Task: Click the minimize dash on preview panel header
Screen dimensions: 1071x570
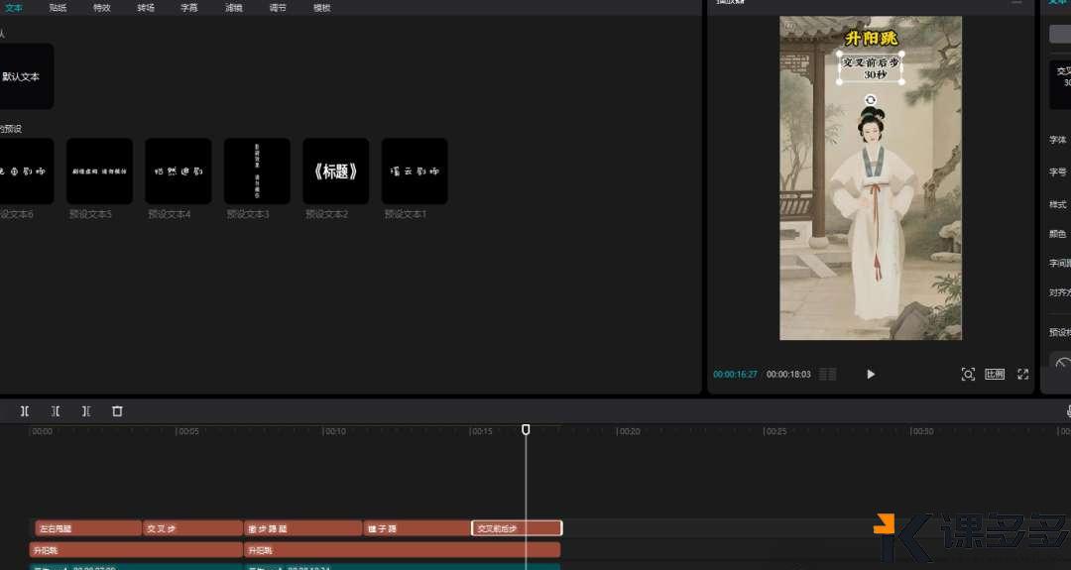Action: pos(1017,3)
